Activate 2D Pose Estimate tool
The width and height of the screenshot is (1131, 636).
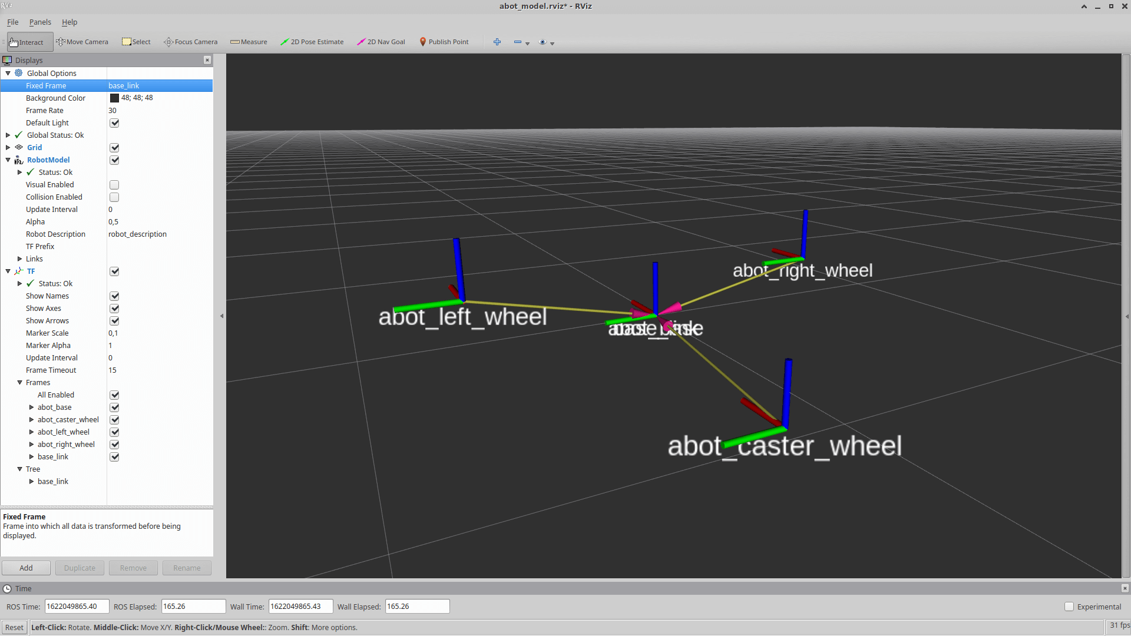click(x=312, y=42)
